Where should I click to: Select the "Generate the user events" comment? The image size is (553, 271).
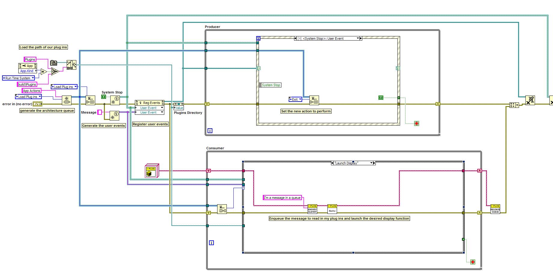[104, 126]
